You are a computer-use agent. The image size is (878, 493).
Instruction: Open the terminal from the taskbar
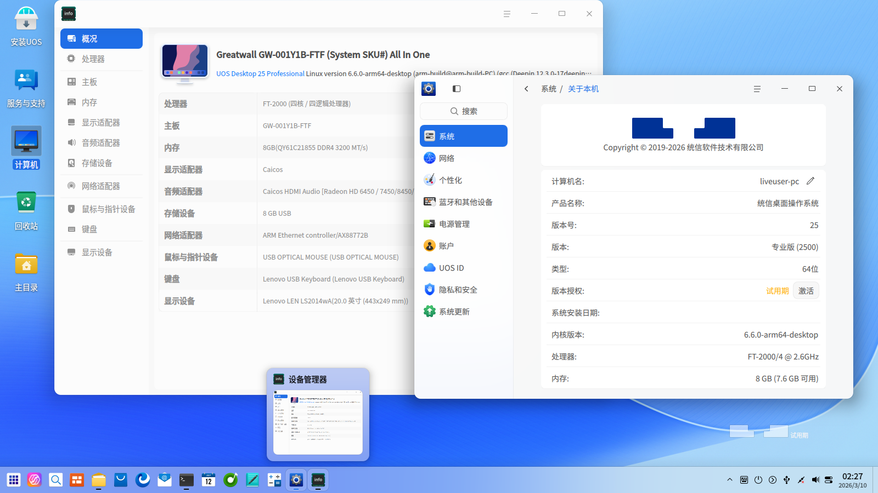pyautogui.click(x=187, y=480)
